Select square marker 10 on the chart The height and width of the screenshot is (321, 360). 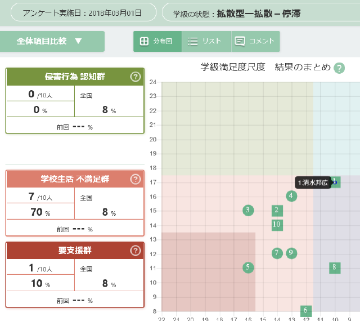pyautogui.click(x=277, y=225)
